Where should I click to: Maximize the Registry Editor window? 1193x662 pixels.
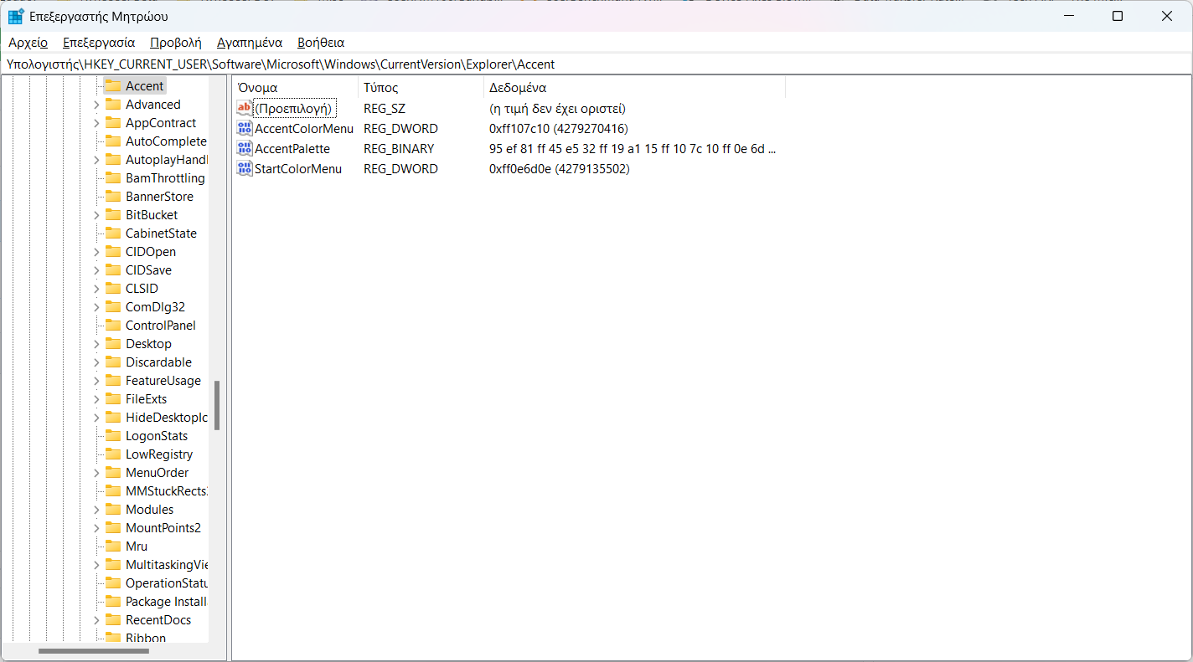click(x=1118, y=16)
